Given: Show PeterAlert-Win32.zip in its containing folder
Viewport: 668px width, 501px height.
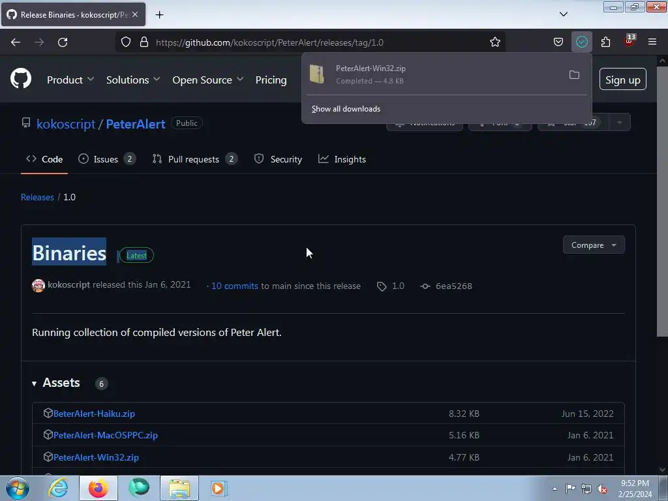Looking at the screenshot, I should 574,75.
